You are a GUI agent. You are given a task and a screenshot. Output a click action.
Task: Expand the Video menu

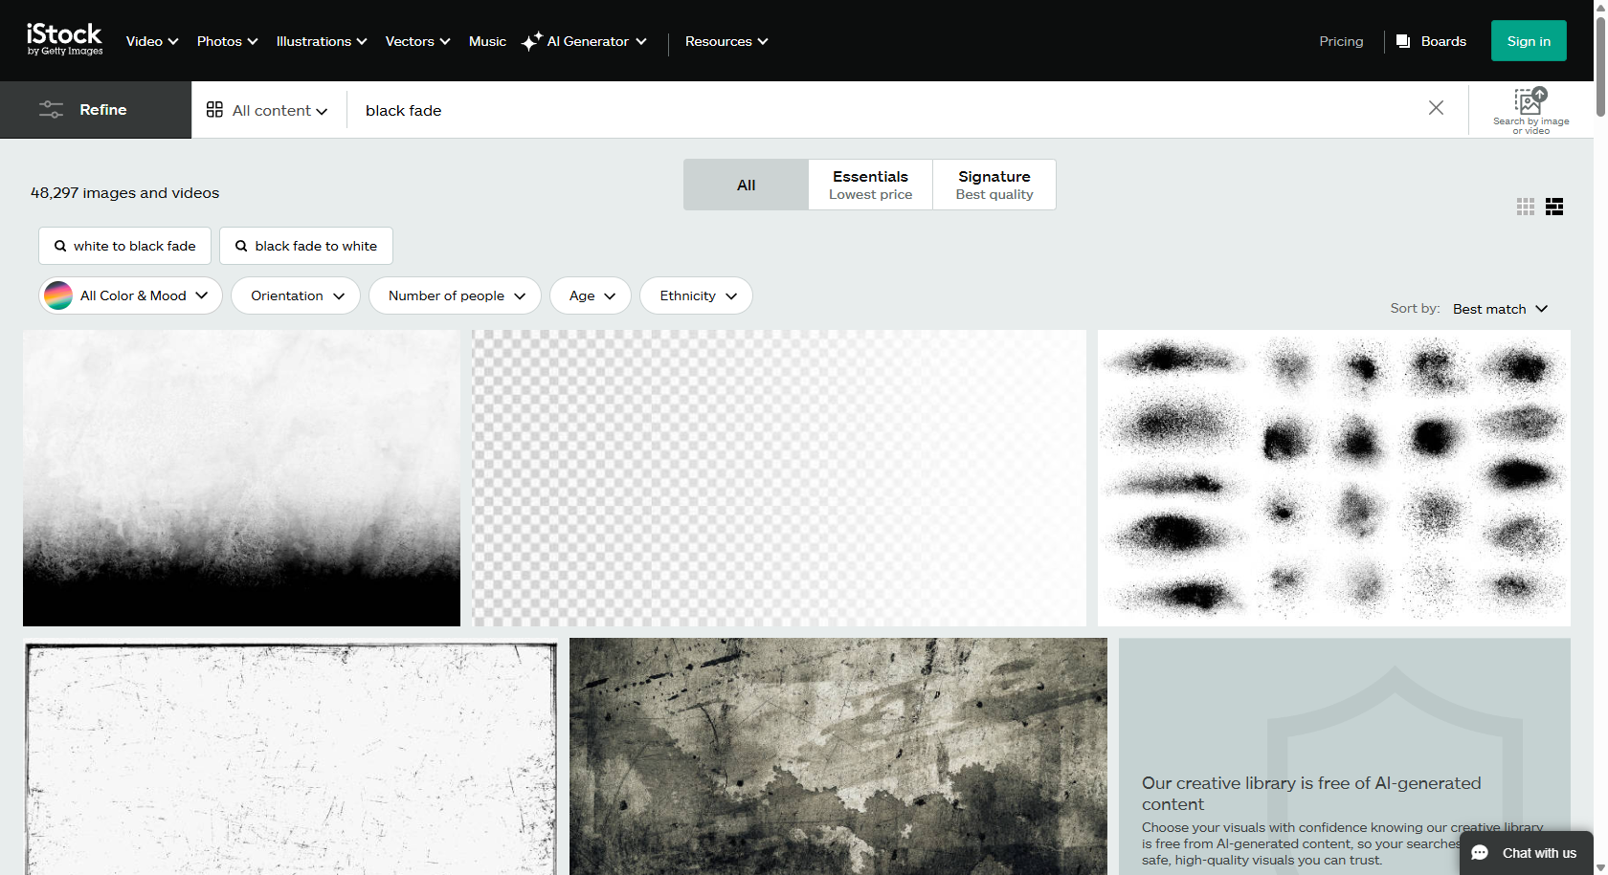point(152,41)
